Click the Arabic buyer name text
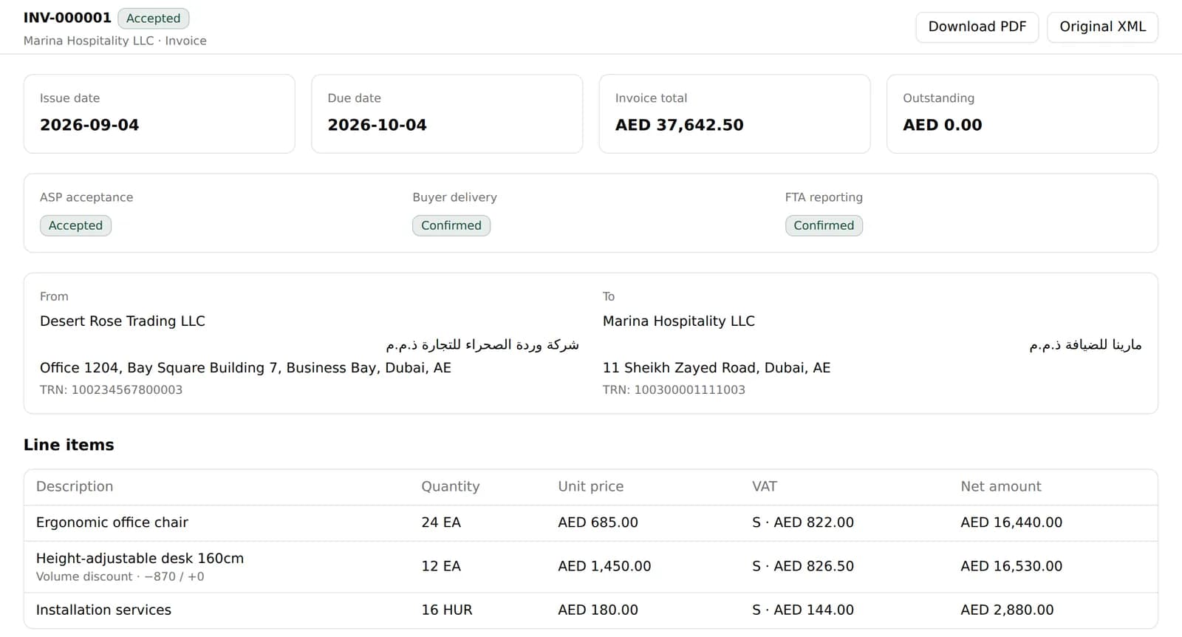This screenshot has width=1182, height=637. coord(1085,344)
